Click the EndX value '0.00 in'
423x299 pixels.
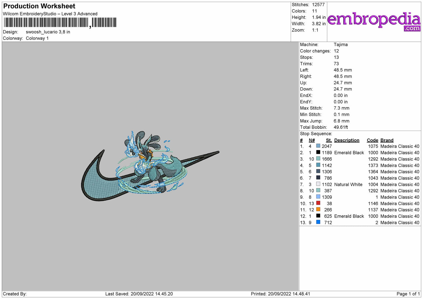coord(341,95)
